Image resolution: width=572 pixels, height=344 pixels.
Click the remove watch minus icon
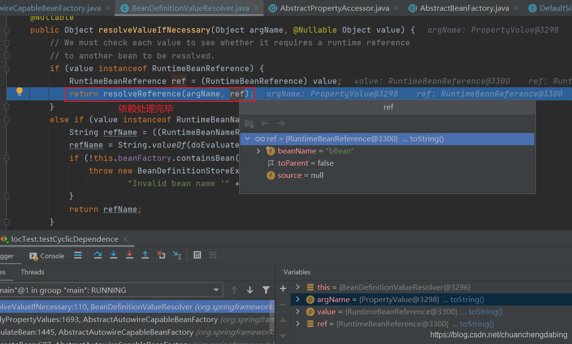pos(283,304)
